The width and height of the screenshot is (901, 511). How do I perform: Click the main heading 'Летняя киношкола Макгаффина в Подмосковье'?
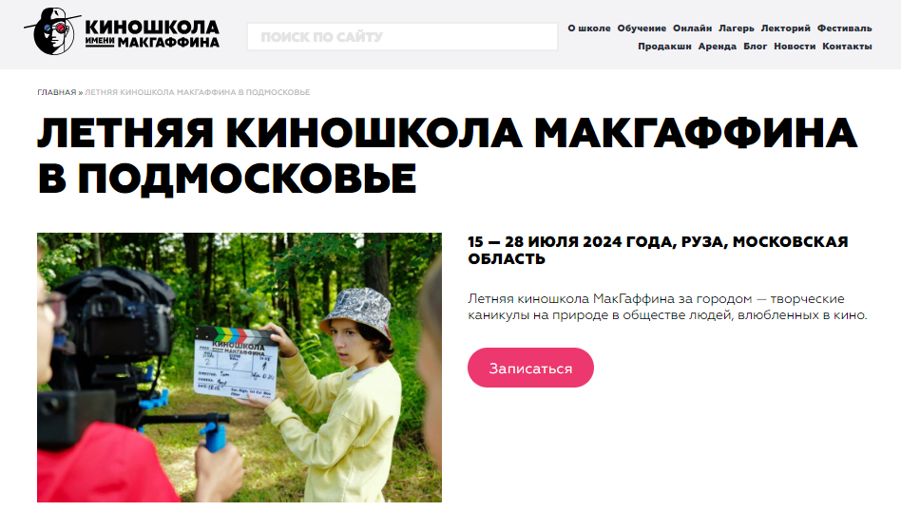(447, 155)
